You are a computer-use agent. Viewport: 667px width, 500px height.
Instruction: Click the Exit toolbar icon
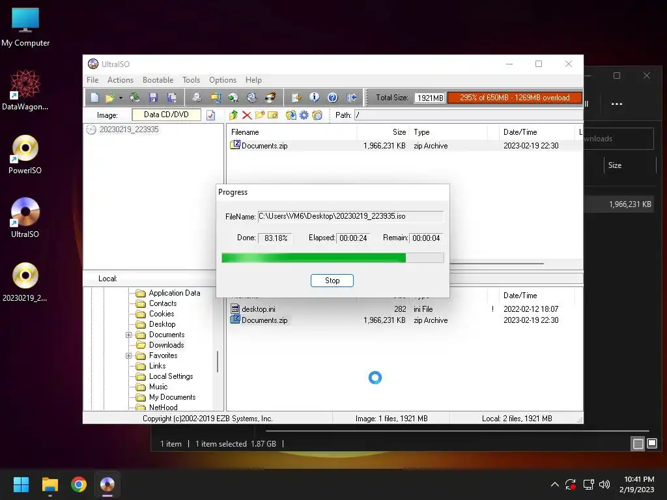[351, 98]
